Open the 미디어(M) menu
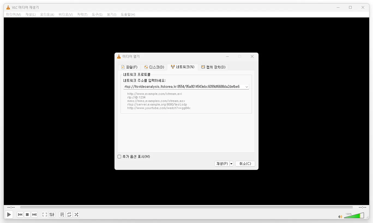The height and width of the screenshot is (223, 373). (13, 14)
